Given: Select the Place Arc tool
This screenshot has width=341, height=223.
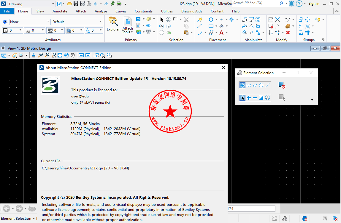Looking at the screenshot, I should (x=200, y=33).
